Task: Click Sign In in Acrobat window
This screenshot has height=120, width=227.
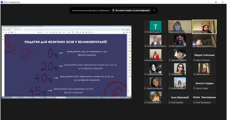Action: [x=128, y=30]
